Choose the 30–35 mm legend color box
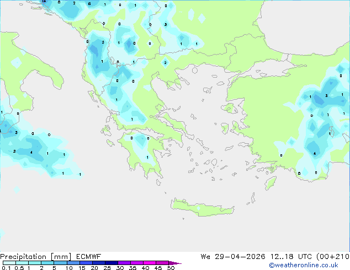 (x=124, y=263)
